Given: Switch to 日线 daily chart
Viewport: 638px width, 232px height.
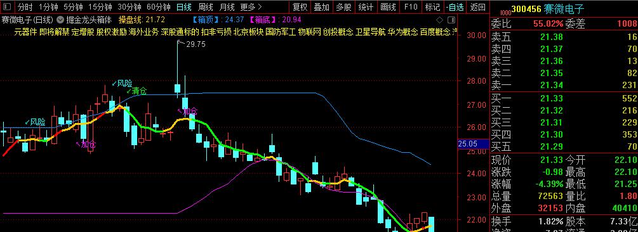Looking at the screenshot, I should 183,7.
